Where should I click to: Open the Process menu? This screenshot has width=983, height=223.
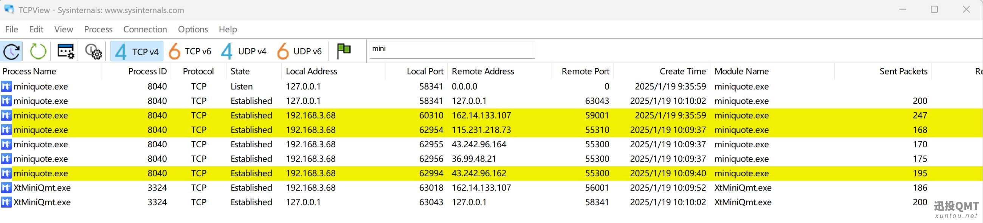tap(98, 29)
